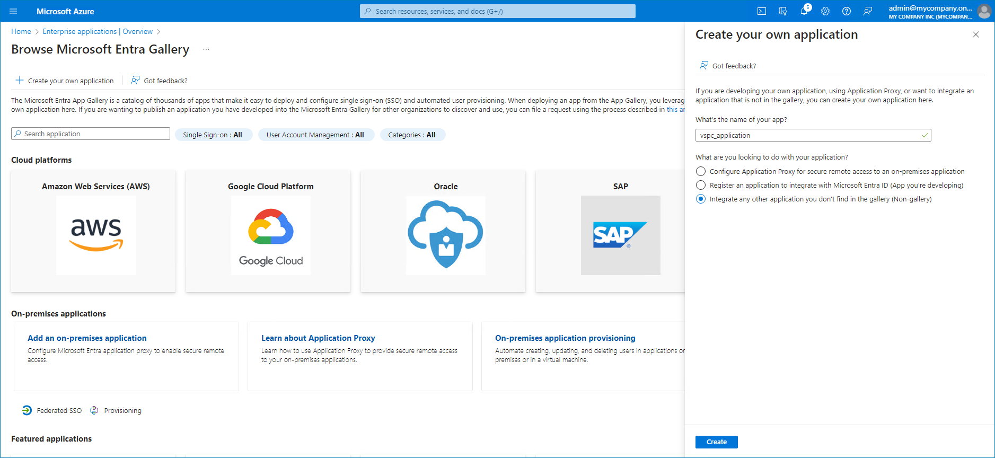
Task: Open the notifications bell
Action: pos(804,11)
